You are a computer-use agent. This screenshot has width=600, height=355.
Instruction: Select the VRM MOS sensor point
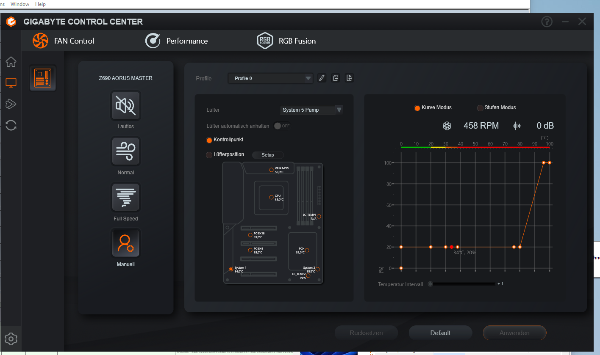point(272,170)
